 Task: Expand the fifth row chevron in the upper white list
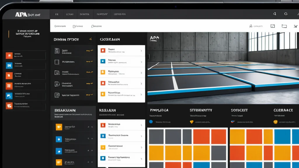tap(141, 94)
